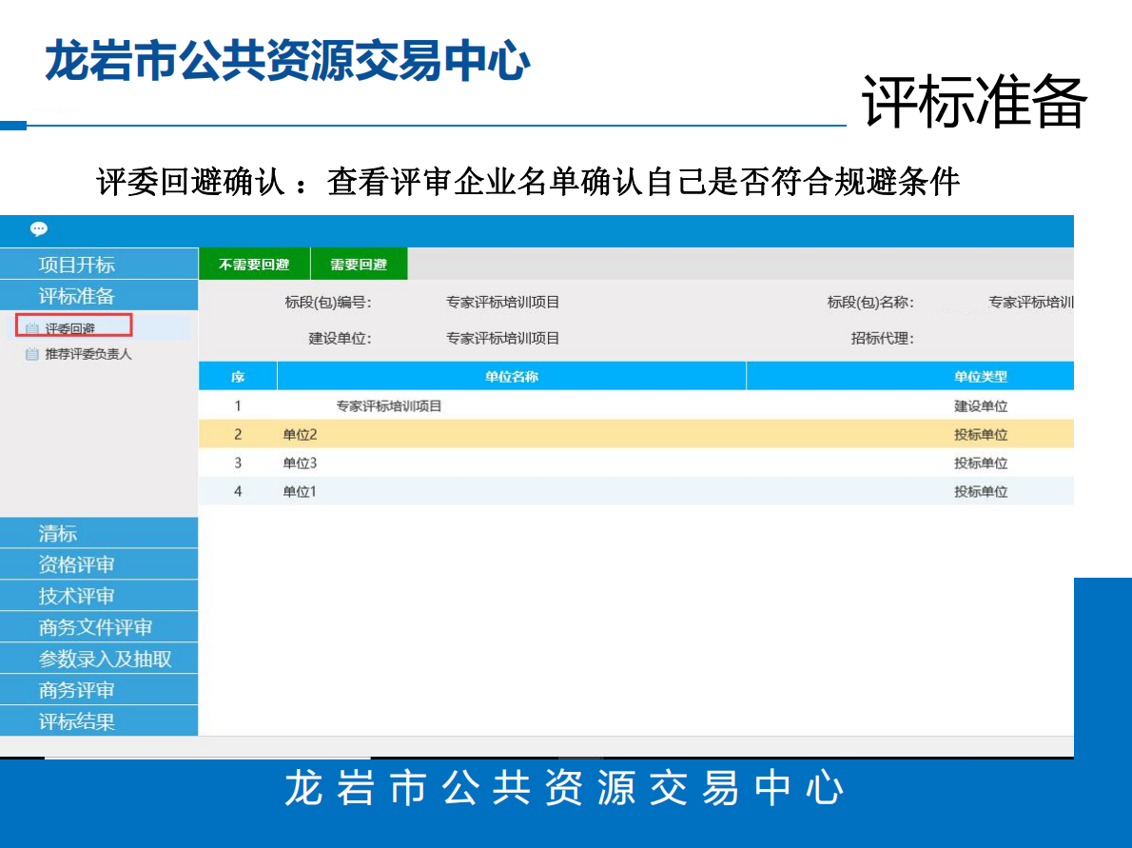Select 评委回避 in the sidebar tree
This screenshot has height=848, width=1132.
tap(70, 328)
